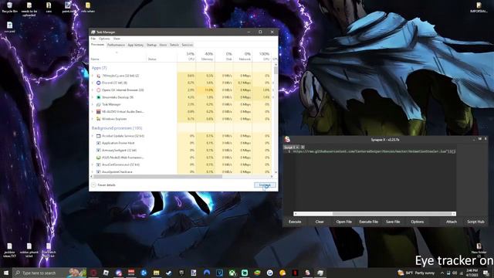The image size is (494, 278).
Task: Click Execute in Synapse X
Action: click(x=295, y=222)
